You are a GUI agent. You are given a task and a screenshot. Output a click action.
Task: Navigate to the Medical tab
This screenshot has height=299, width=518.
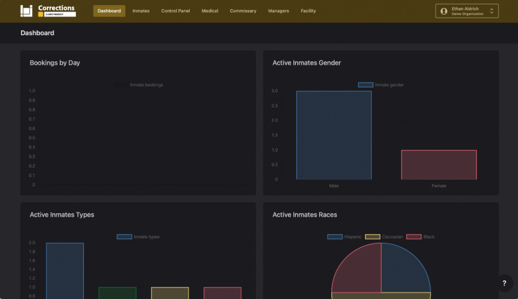click(210, 11)
